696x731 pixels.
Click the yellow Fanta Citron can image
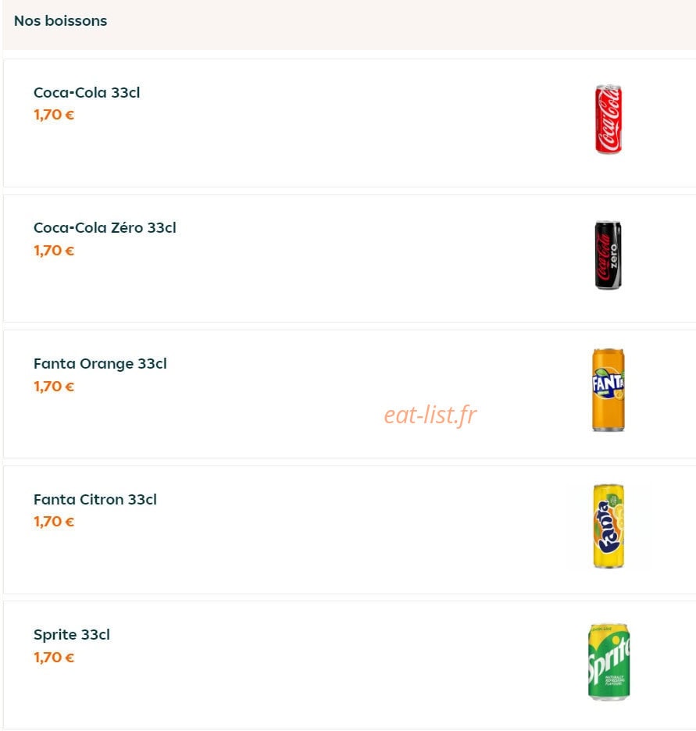(609, 526)
